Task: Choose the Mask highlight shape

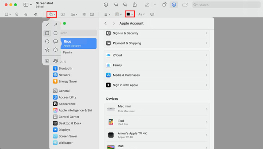Action: point(47,61)
